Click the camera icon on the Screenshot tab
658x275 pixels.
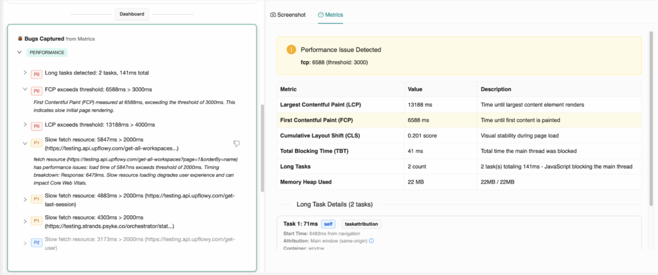click(x=272, y=14)
